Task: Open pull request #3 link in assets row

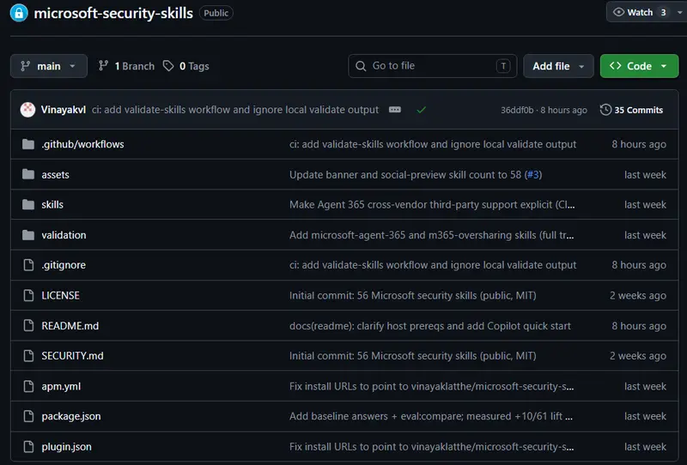Action: coord(533,175)
